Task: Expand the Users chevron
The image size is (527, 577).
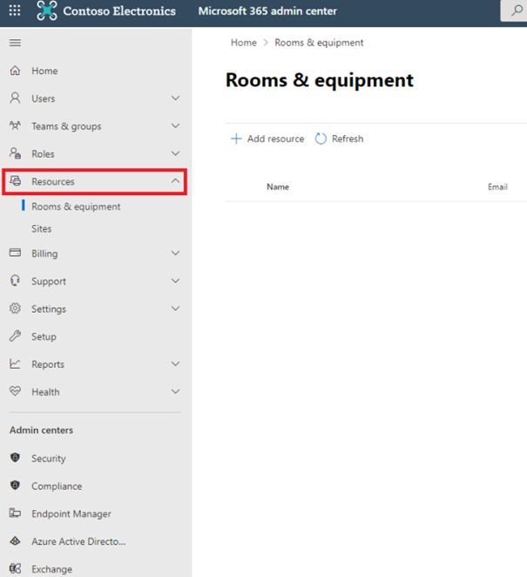Action: click(175, 98)
